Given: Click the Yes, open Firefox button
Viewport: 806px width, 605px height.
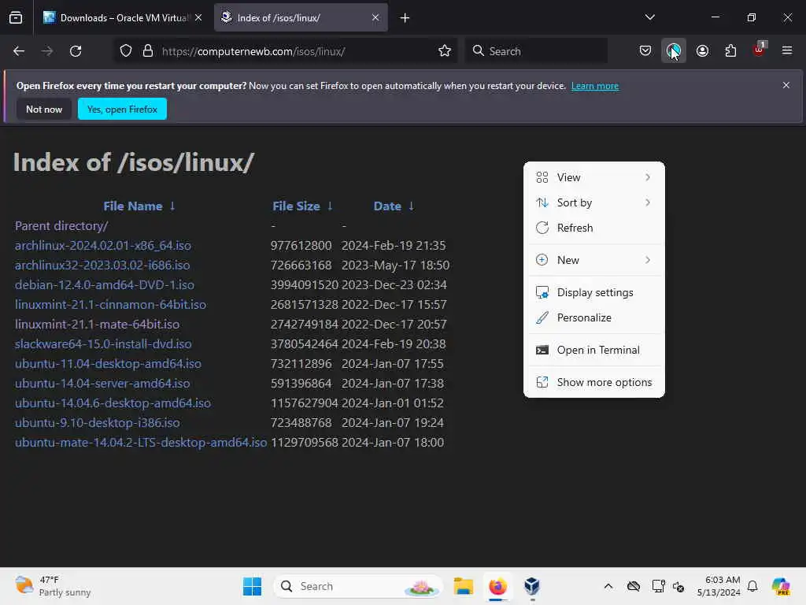Looking at the screenshot, I should click(122, 109).
